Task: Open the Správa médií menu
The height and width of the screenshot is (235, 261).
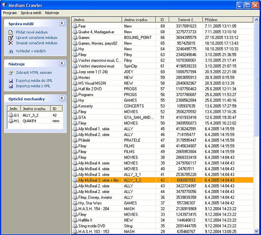Action: [x=31, y=13]
